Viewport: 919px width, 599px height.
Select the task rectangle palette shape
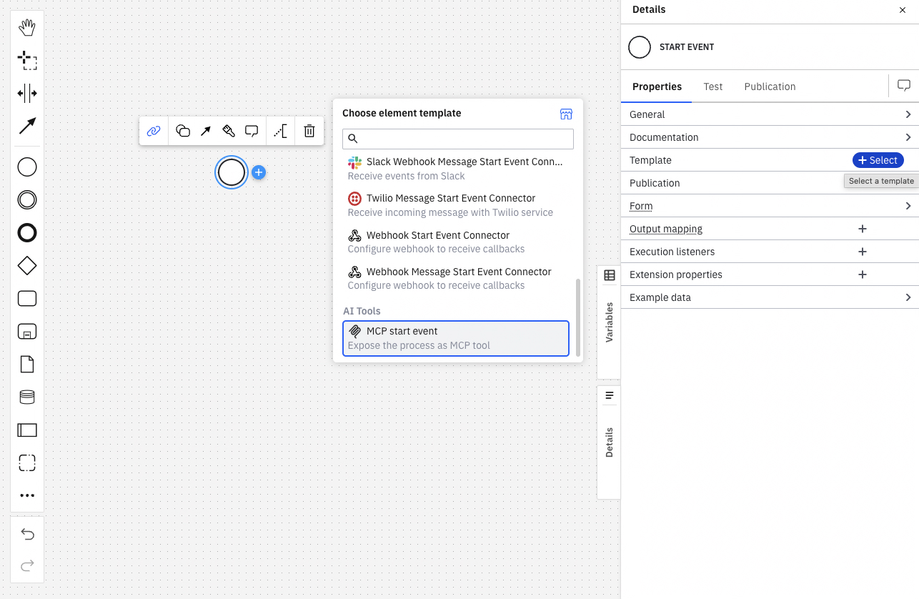point(27,299)
